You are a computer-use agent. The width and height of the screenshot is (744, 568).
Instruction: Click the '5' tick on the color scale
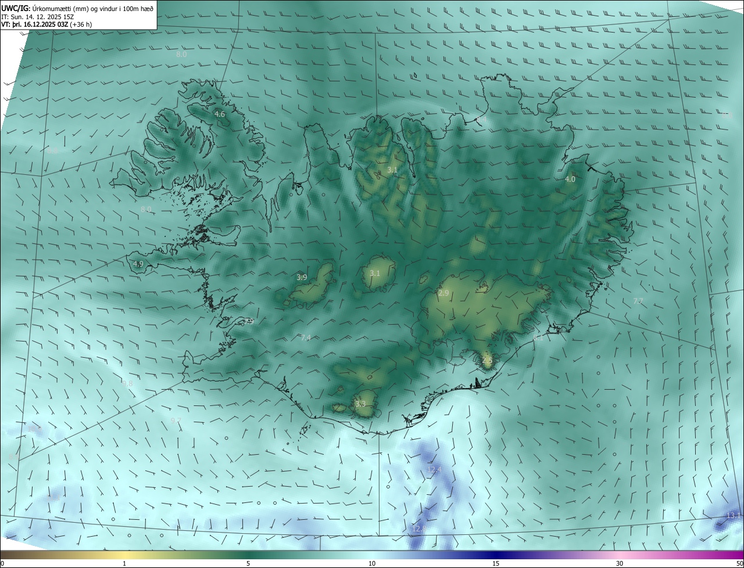pyautogui.click(x=248, y=564)
